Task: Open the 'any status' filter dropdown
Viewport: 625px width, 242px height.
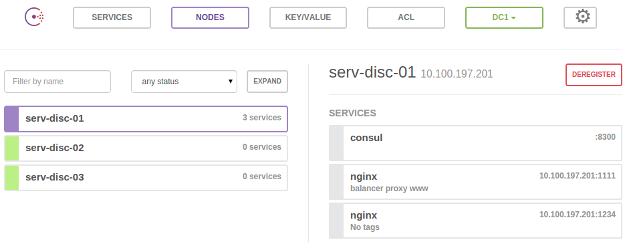Action: coord(184,82)
